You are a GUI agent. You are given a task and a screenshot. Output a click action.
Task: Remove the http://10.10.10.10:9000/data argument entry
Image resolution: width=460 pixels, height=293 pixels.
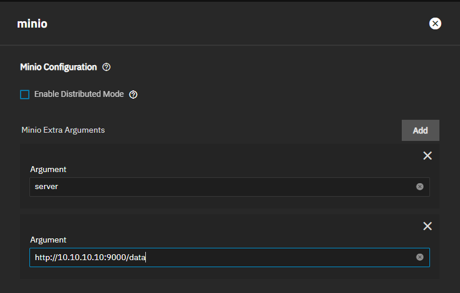(x=428, y=226)
